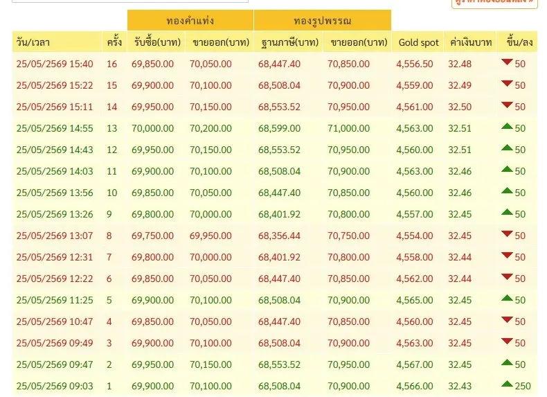This screenshot has width=547, height=397.
Task: Click green up arrow in 14:43 row
Action: coord(507,148)
